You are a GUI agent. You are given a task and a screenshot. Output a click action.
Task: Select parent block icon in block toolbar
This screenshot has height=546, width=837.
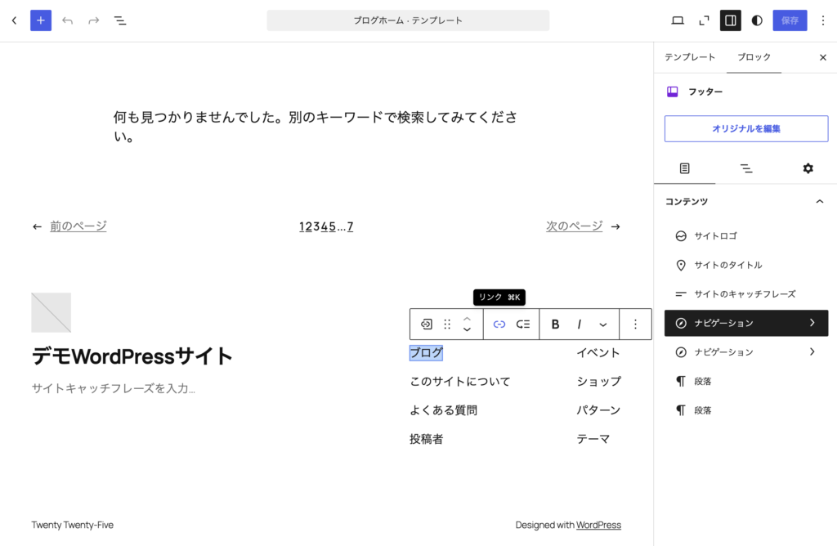[426, 324]
